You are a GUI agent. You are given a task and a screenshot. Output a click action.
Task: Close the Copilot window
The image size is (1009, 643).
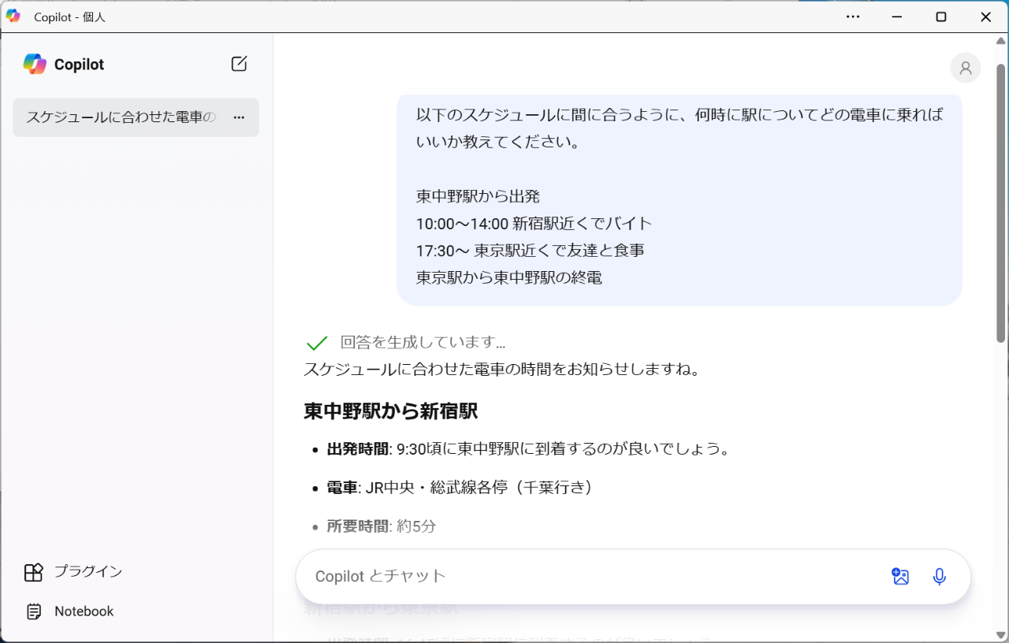[985, 17]
